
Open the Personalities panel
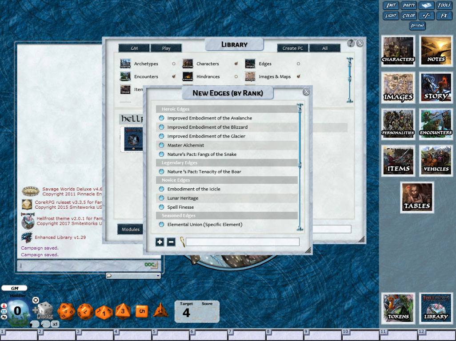point(397,123)
